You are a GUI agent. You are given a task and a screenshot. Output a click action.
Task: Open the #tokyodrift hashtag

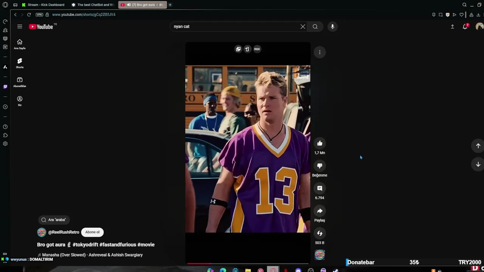point(85,245)
